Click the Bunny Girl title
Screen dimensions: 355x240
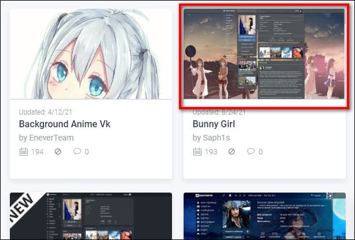coord(214,124)
